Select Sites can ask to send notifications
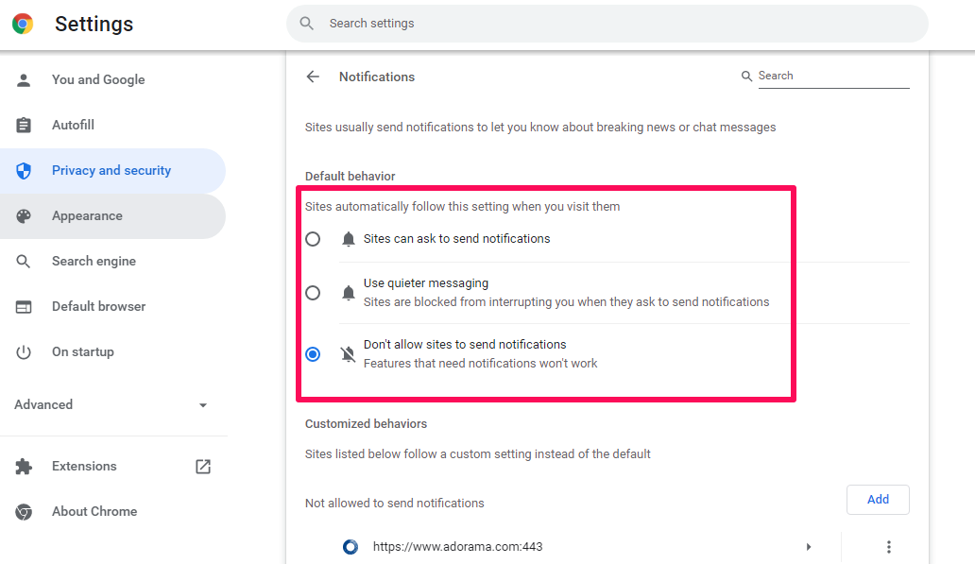 [313, 239]
